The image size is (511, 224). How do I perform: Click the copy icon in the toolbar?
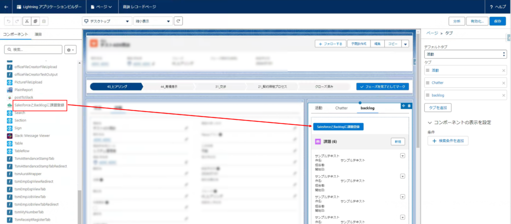tap(35, 21)
